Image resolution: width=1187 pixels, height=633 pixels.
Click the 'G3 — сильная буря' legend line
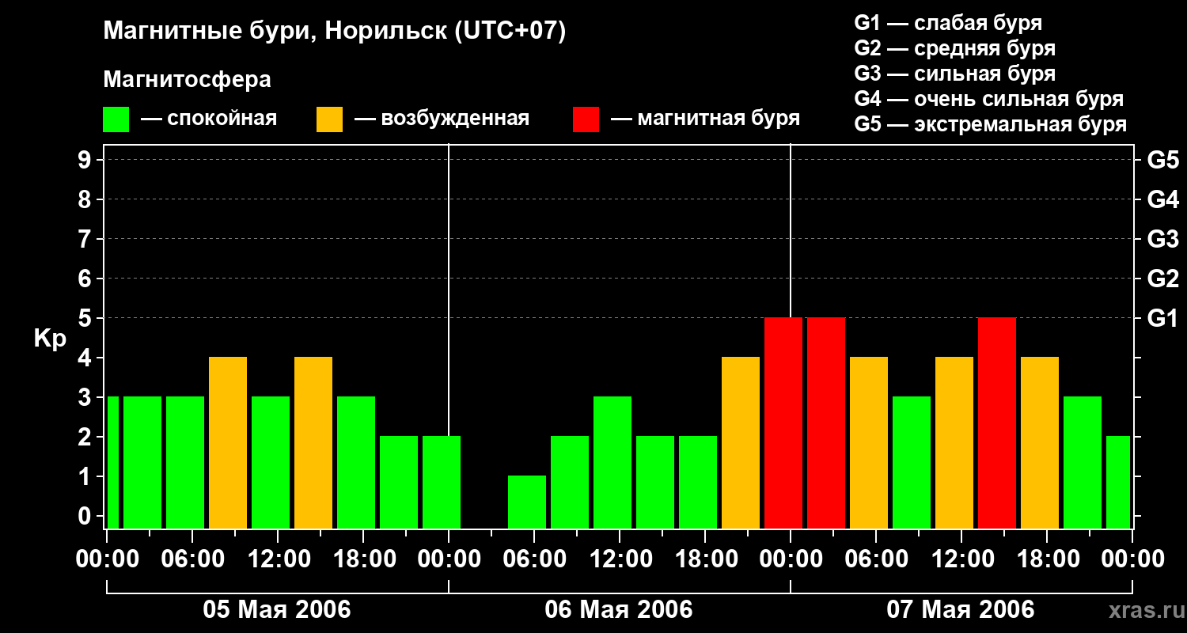click(x=955, y=74)
